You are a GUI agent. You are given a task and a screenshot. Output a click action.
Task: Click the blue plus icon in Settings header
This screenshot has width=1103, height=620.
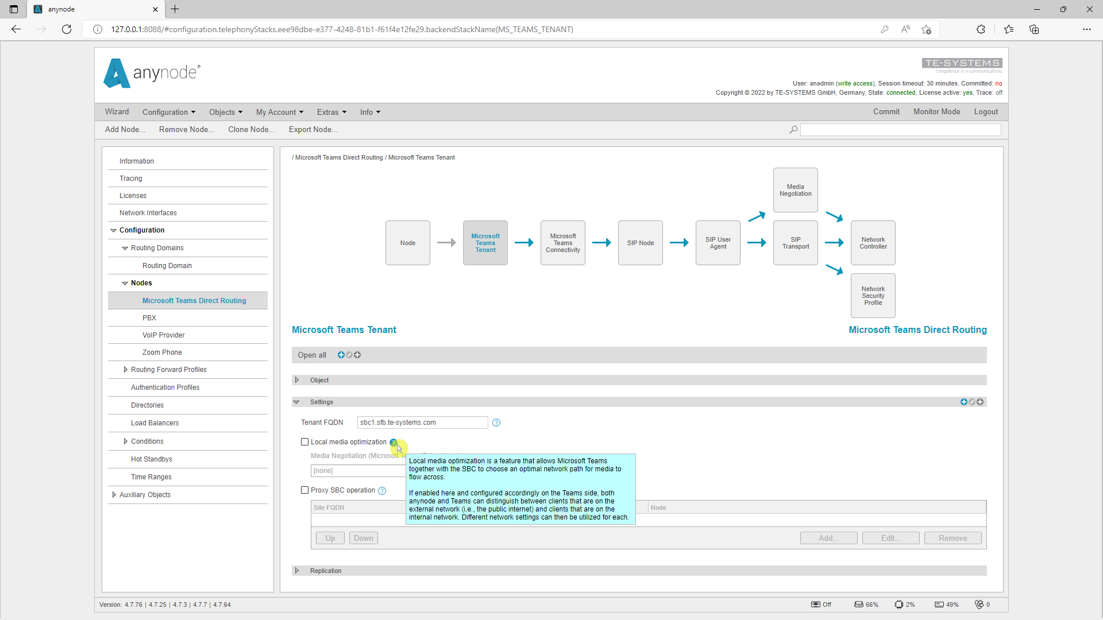point(964,402)
